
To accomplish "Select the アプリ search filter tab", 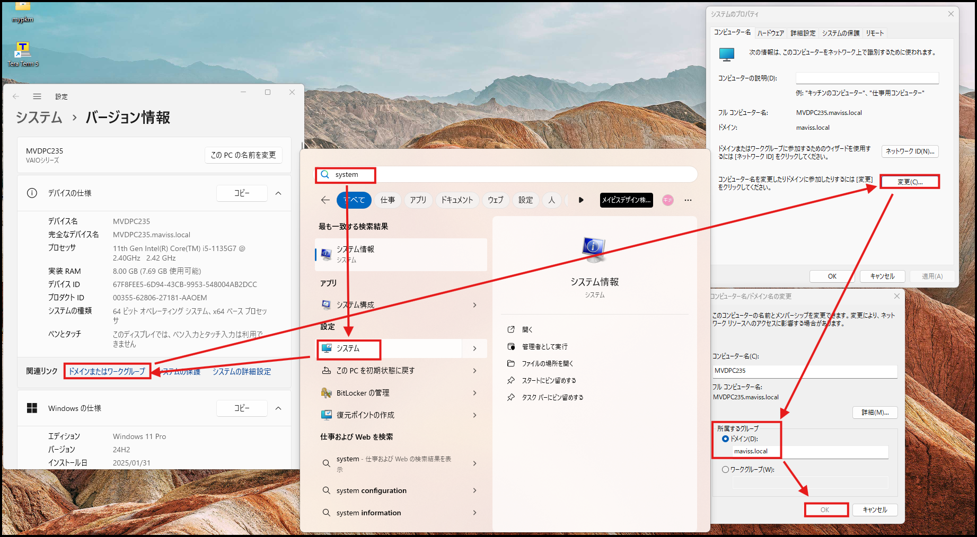I will coord(418,200).
